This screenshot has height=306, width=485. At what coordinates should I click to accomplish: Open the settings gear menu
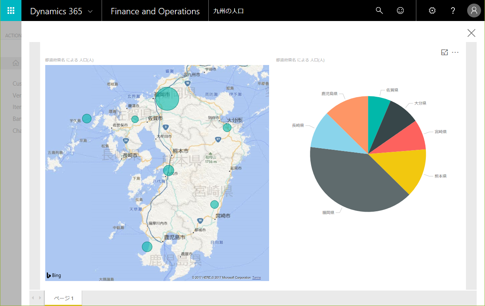pyautogui.click(x=432, y=11)
